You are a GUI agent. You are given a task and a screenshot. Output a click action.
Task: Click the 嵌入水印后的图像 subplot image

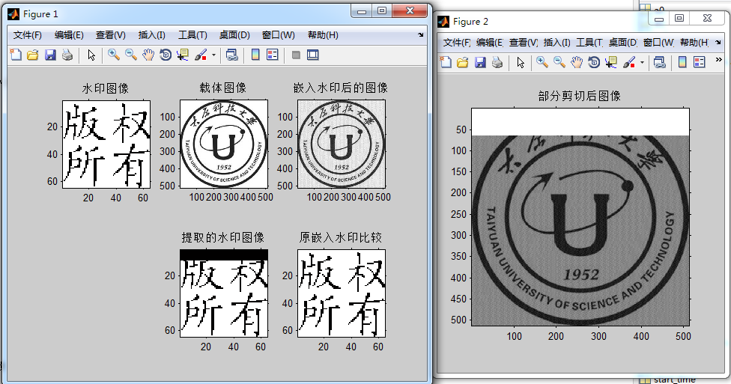[342, 144]
